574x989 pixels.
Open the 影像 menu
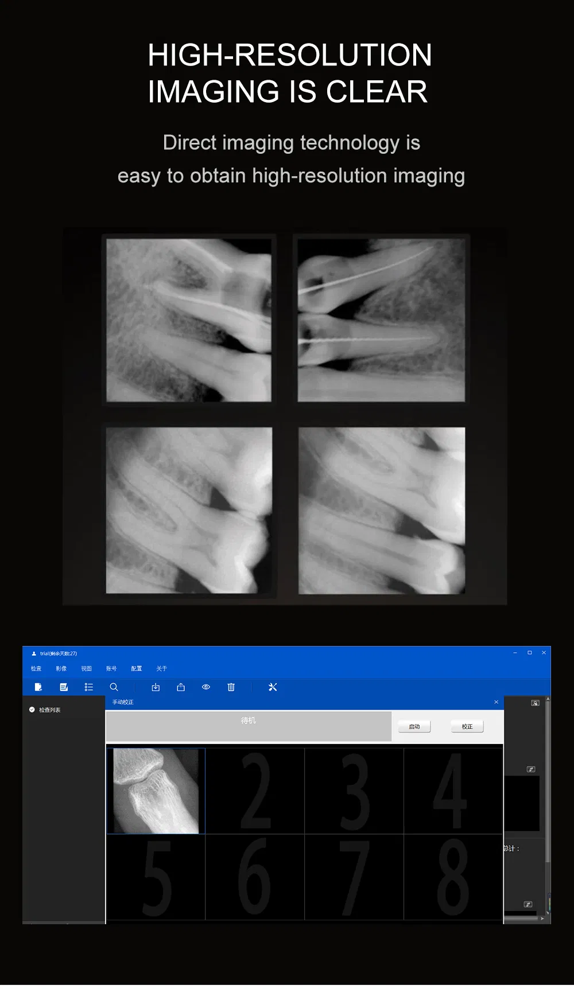point(61,668)
